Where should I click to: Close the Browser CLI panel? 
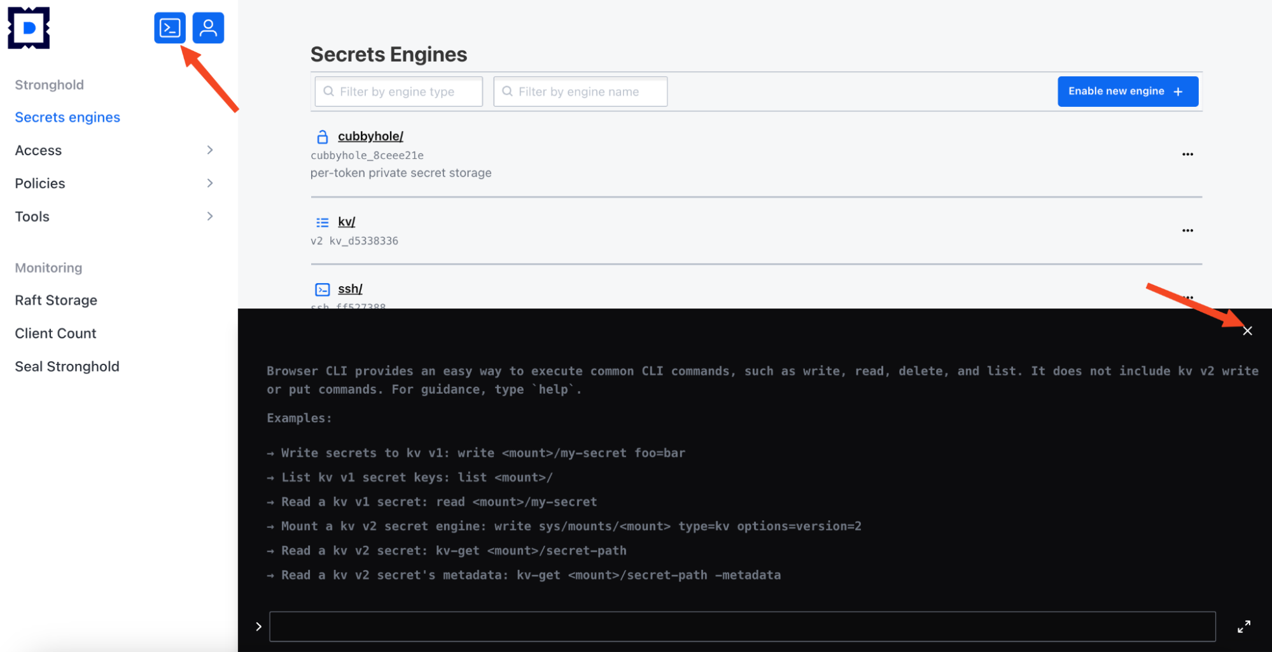pos(1247,331)
